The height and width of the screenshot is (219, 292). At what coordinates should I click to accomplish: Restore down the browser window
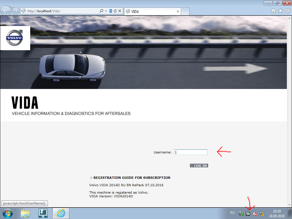[277, 3]
